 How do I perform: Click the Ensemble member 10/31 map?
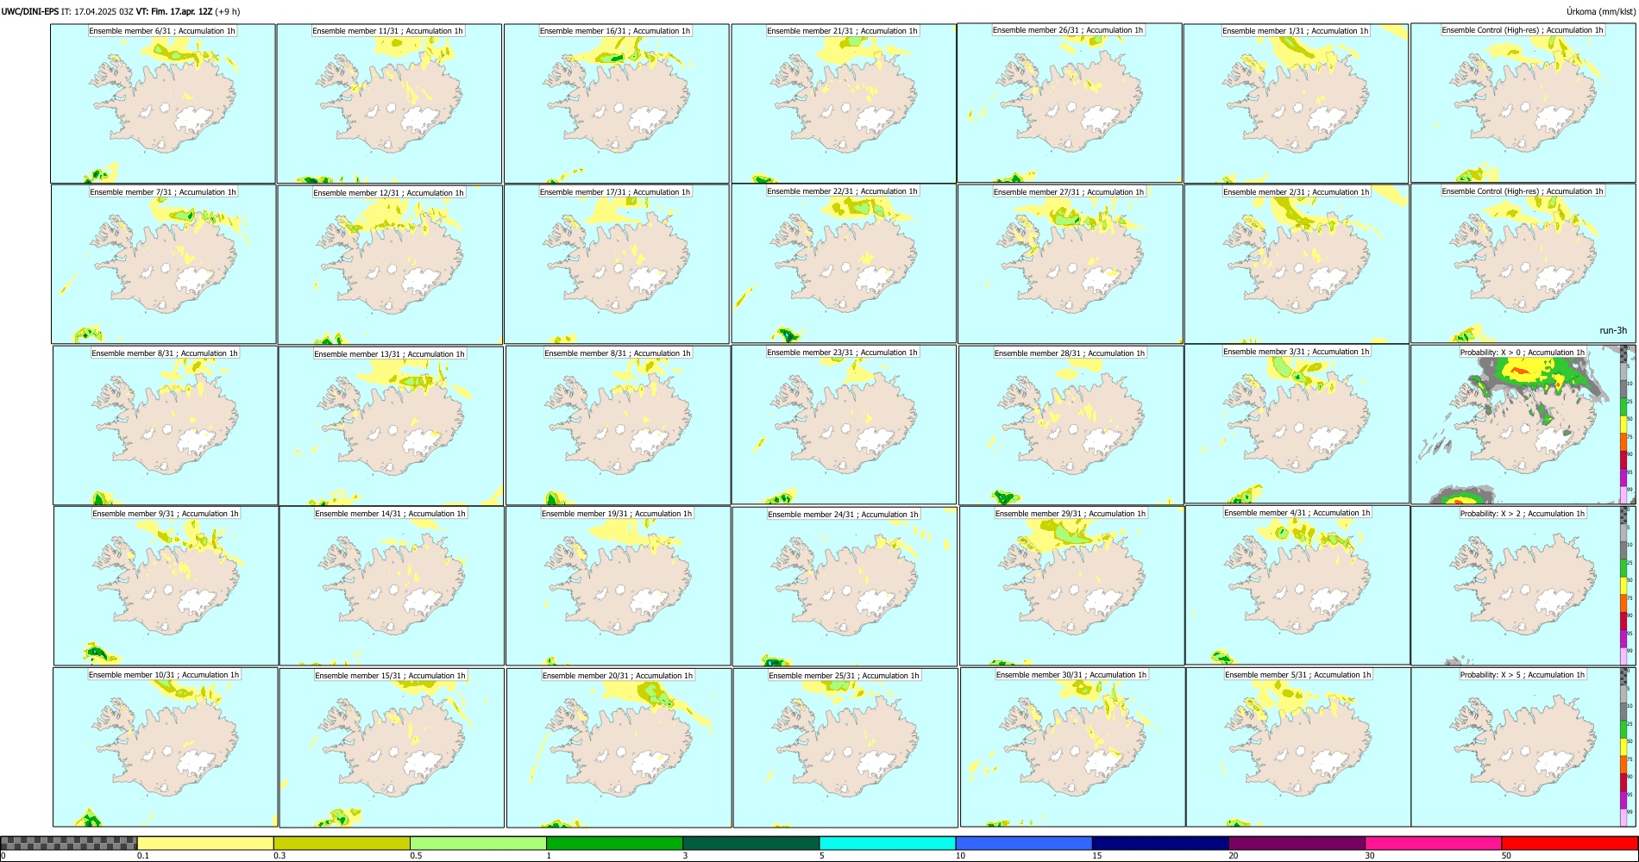tap(165, 746)
